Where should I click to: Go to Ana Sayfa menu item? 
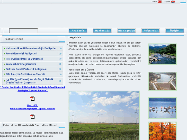pos(78,31)
